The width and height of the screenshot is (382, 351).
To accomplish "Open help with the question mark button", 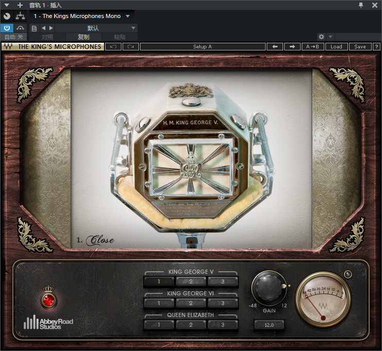I will coord(377,46).
